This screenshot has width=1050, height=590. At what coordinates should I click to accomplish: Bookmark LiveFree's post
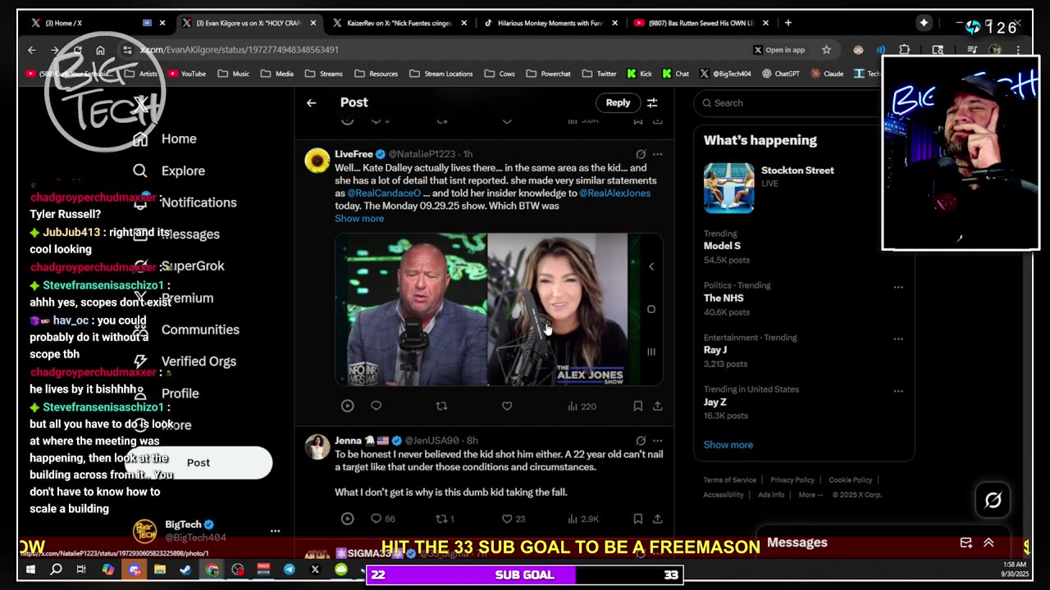(637, 406)
